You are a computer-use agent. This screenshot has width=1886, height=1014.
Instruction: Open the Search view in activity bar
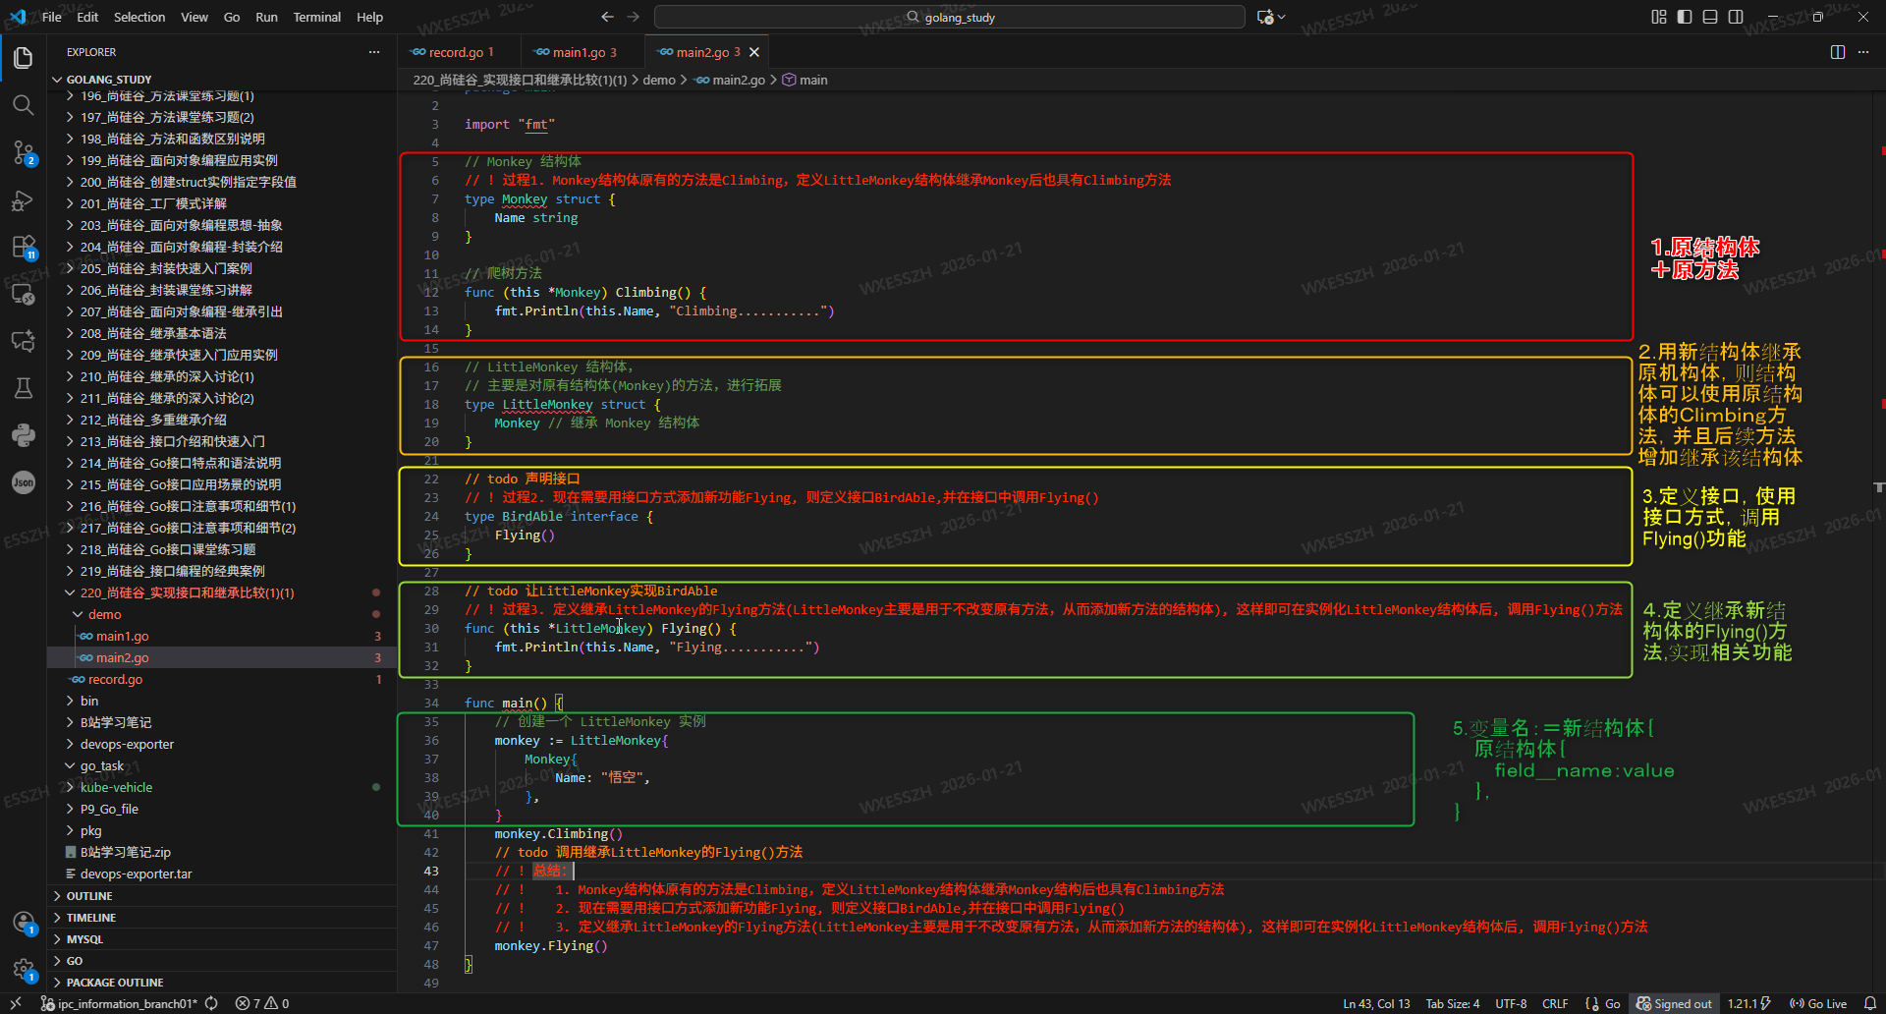[24, 105]
